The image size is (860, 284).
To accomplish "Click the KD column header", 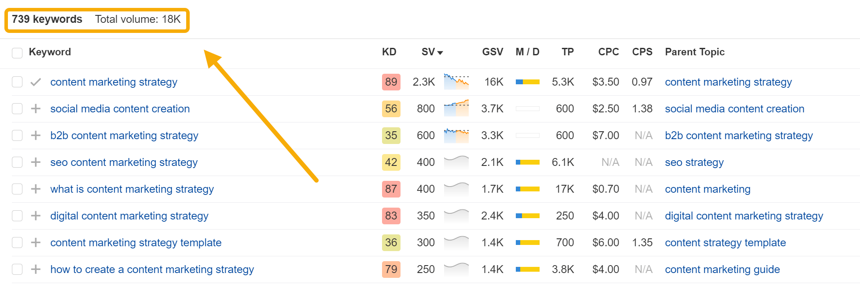I will (x=389, y=52).
